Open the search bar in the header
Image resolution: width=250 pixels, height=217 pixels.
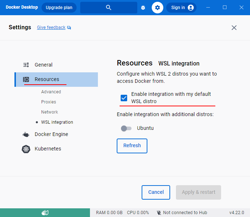tap(109, 8)
